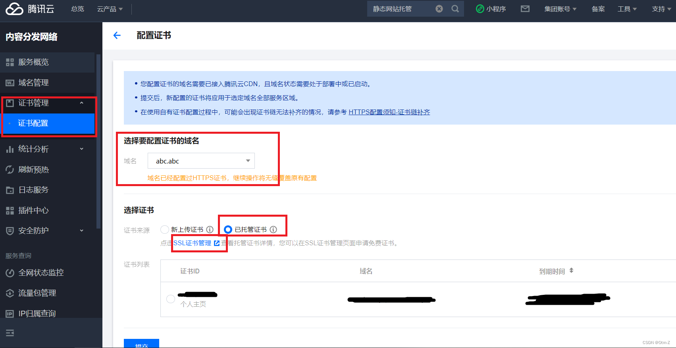676x348 pixels.
Task: Go back with the blue arrow icon
Action: (117, 35)
